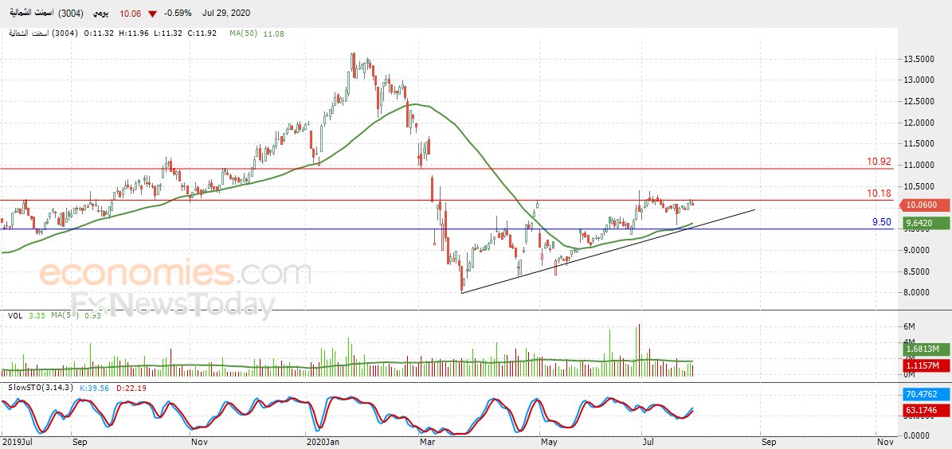Click the green 9.6420 moving average tag
The image size is (952, 449).
coord(926,224)
